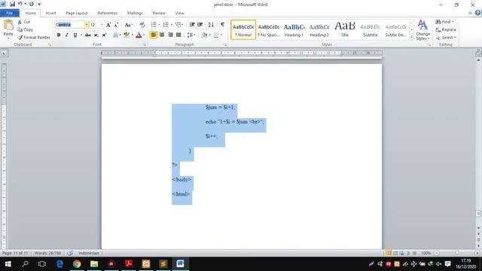The height and width of the screenshot is (271, 482).
Task: Click the Find binoculars icon
Action: (x=438, y=22)
